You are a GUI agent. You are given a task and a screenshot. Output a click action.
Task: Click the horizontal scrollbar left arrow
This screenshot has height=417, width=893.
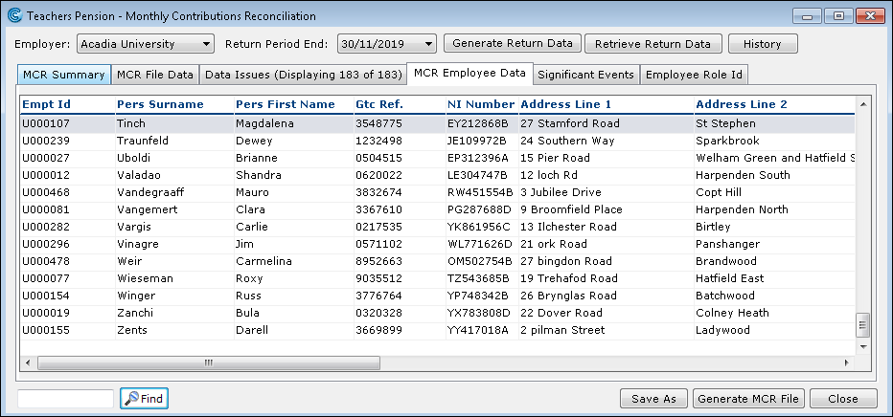point(28,362)
